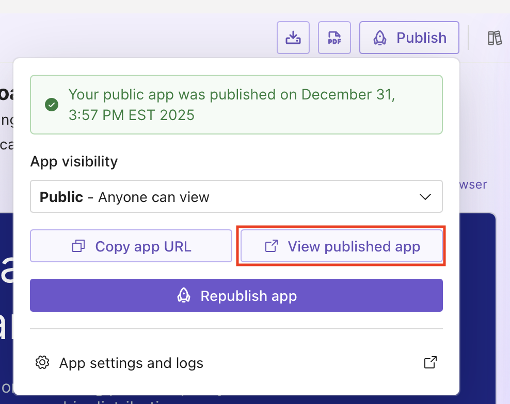Click the chevron in the visibility field

(425, 196)
